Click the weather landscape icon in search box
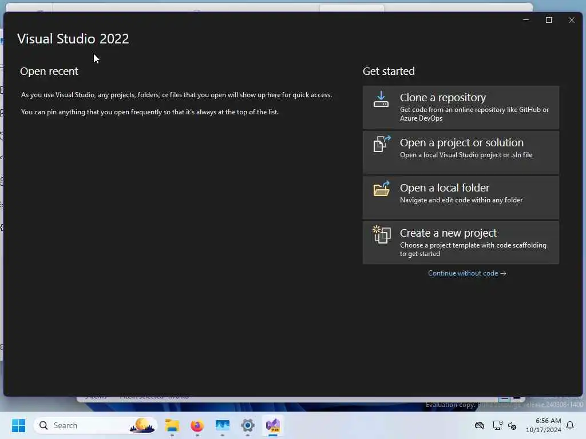 (142, 425)
